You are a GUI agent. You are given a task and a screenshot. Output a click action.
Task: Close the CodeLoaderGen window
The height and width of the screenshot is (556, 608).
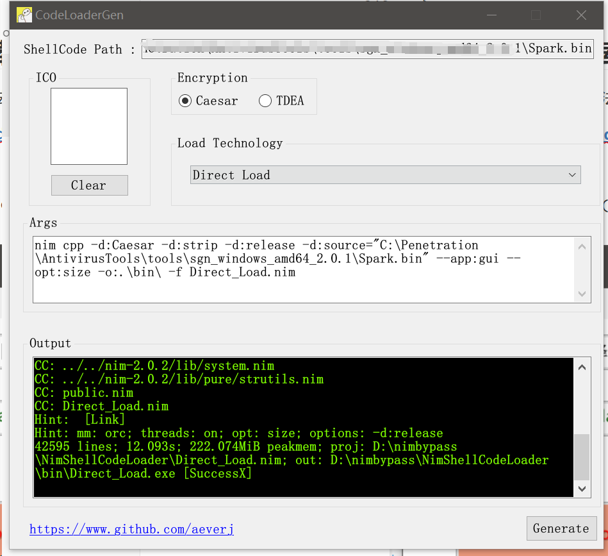click(x=581, y=15)
